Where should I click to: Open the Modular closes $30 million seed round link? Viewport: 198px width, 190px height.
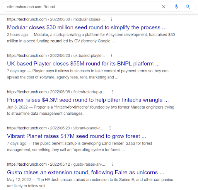click(87, 27)
